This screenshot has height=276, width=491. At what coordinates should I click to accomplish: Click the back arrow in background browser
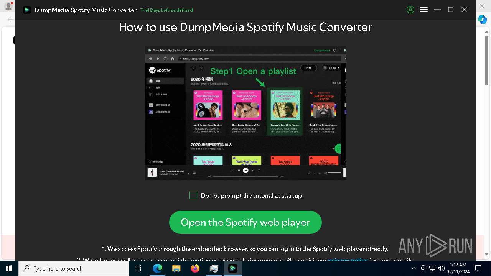pyautogui.click(x=10, y=19)
